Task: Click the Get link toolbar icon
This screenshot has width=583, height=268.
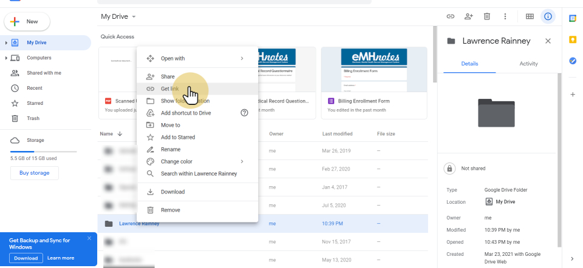Action: coord(451,16)
